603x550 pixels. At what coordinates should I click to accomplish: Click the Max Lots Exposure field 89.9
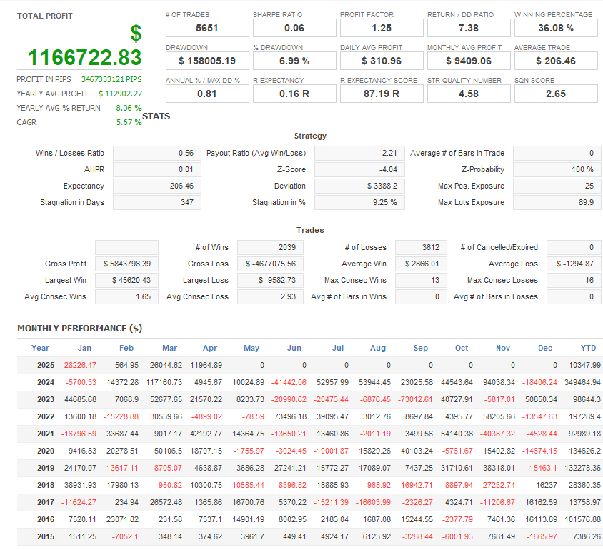pyautogui.click(x=557, y=203)
